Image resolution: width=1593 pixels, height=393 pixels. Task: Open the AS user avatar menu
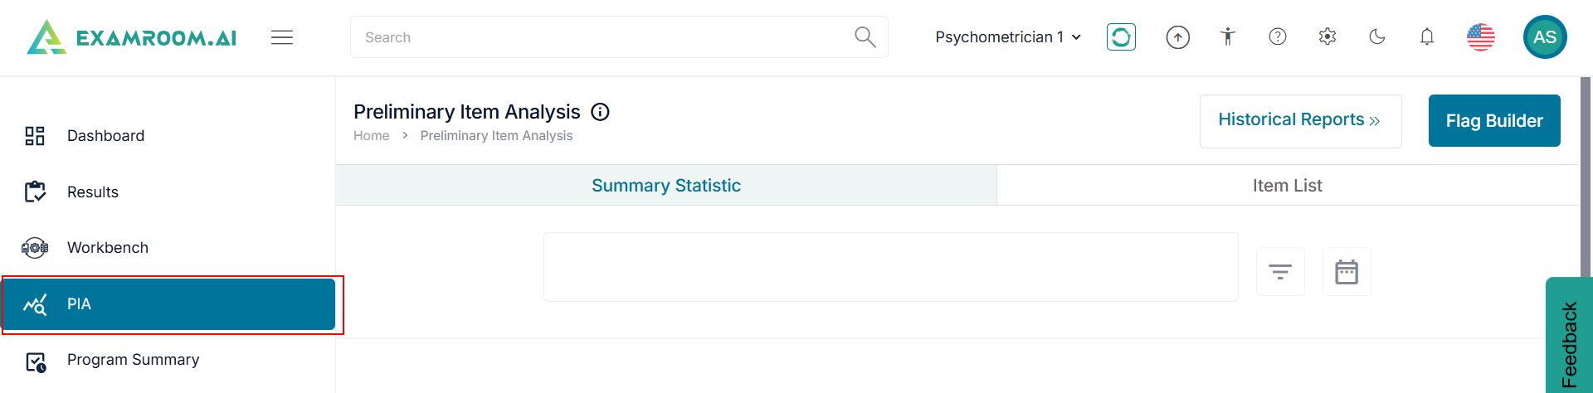1545,37
